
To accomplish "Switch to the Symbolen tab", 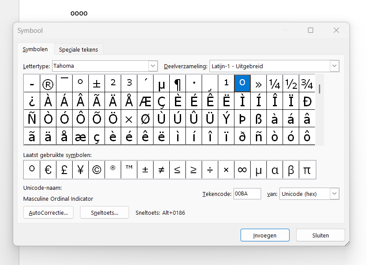I will pyautogui.click(x=35, y=49).
